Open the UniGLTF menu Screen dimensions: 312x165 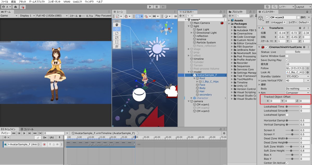pyautogui.click(x=78, y=2)
